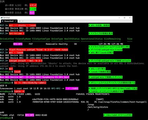Click the 'lsblk -f' command

(19, 91)
